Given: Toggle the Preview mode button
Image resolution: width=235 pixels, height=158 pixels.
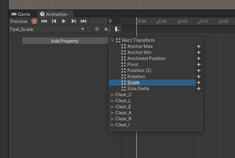Looking at the screenshot, I should pos(19,21).
